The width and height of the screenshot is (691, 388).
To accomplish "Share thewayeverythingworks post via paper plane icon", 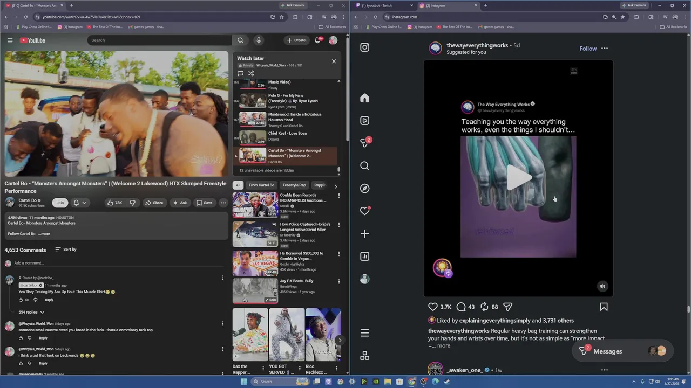I will (x=507, y=307).
